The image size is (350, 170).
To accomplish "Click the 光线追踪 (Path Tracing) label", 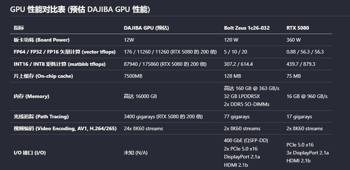I will (41, 116).
